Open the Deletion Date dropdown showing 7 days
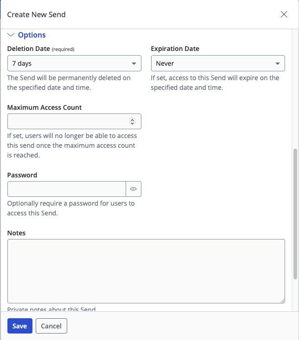This screenshot has height=340, width=299. pos(74,63)
